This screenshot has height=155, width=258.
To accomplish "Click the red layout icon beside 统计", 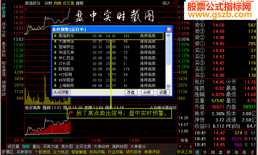I will click(175, 3).
